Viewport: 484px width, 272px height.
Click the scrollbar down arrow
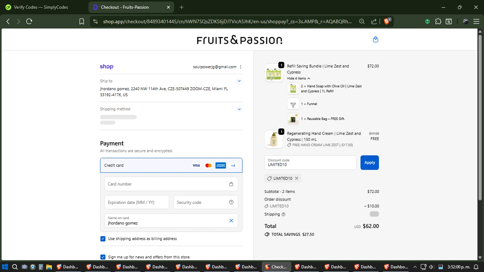tap(480, 257)
